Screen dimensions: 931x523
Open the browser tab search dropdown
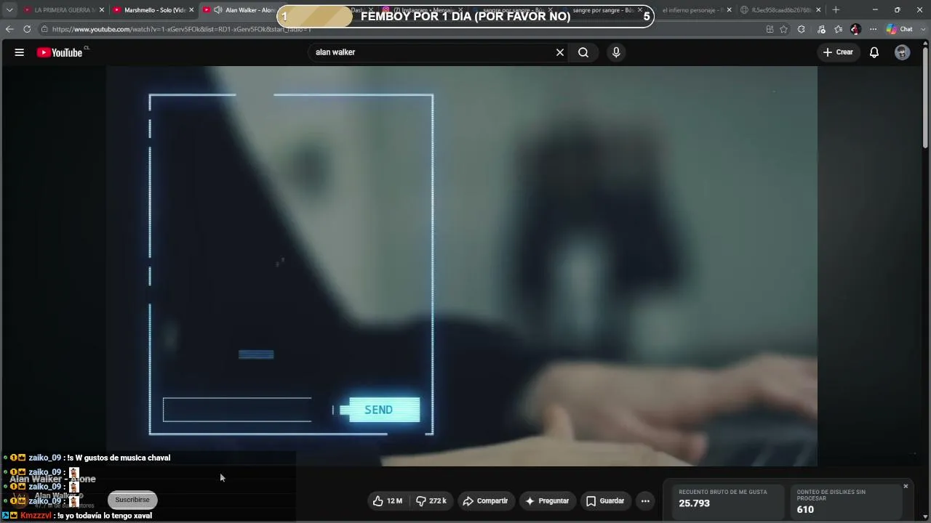click(x=9, y=10)
